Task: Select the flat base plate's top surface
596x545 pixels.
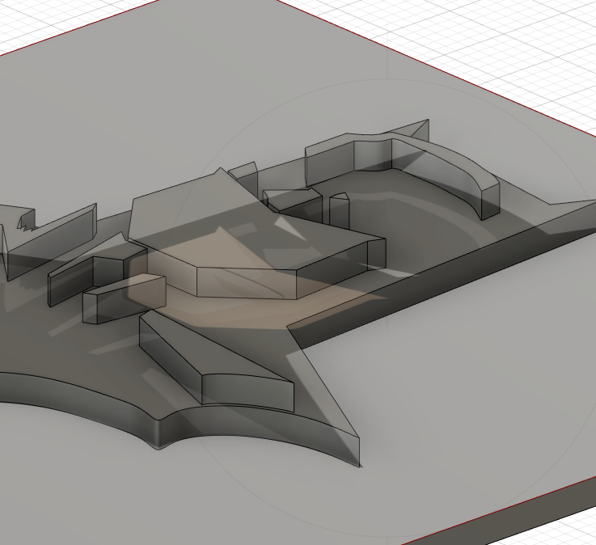Action: [x=456, y=380]
